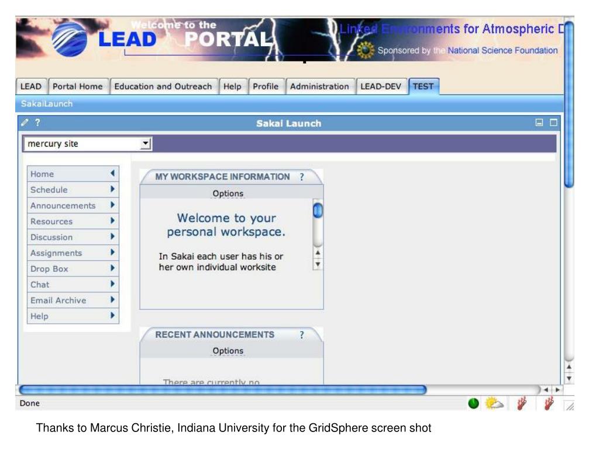
Task: Click the horizontal scroll left arrow
Action: click(546, 390)
